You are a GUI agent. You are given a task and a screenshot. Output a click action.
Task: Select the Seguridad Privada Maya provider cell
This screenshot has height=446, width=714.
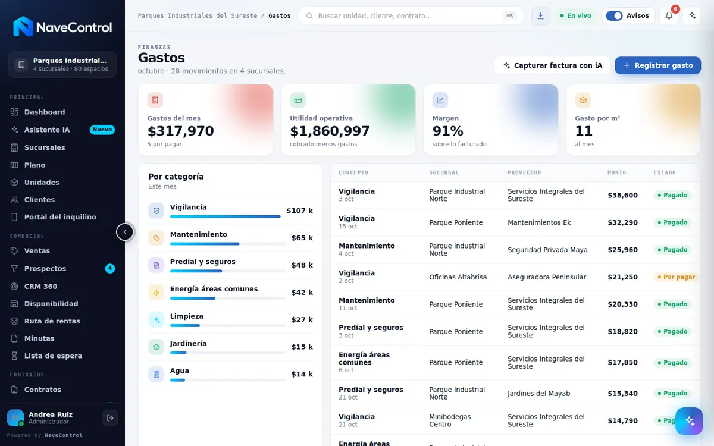pyautogui.click(x=547, y=250)
